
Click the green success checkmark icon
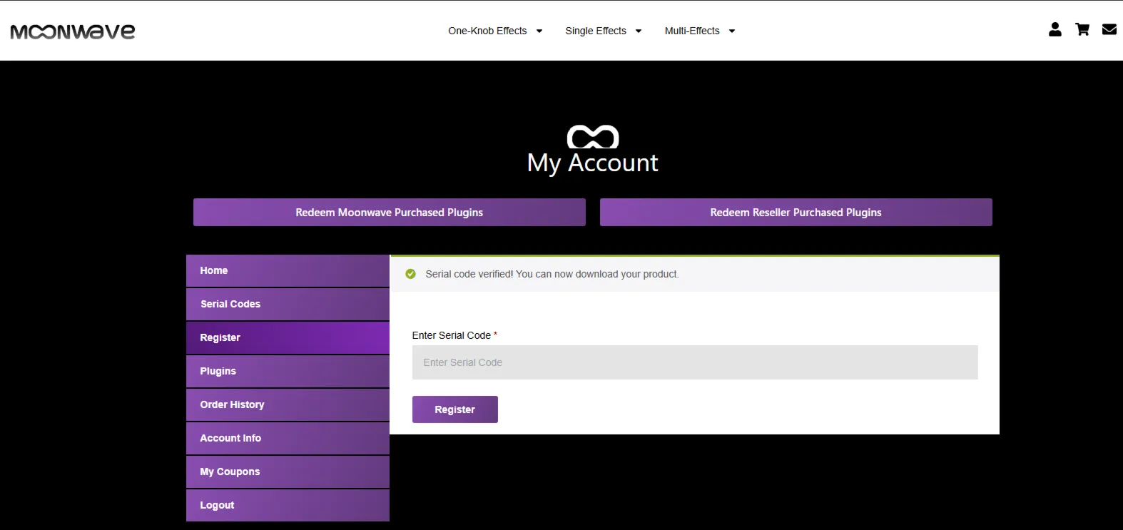tap(410, 274)
